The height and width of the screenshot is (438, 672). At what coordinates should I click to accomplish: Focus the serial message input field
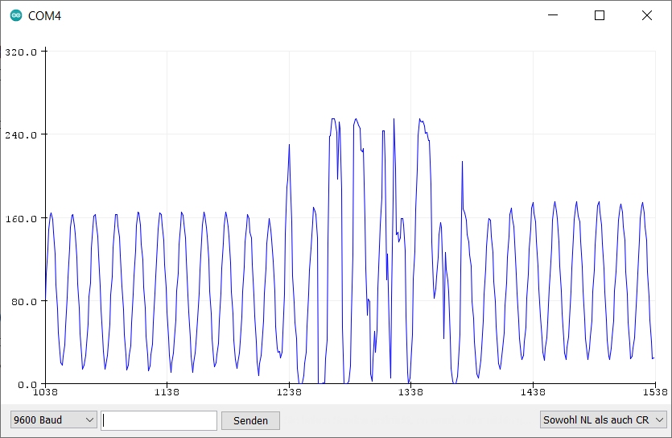pos(159,420)
